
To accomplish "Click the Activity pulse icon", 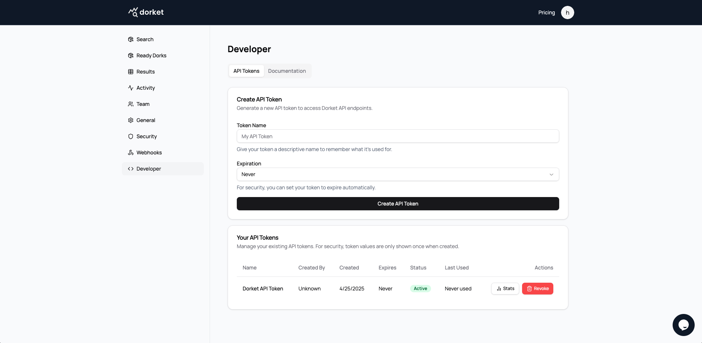I will (x=131, y=88).
